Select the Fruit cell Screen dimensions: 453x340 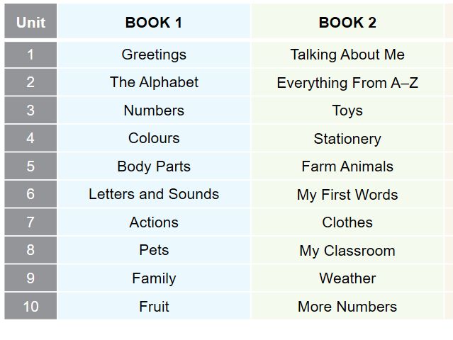[x=154, y=307]
